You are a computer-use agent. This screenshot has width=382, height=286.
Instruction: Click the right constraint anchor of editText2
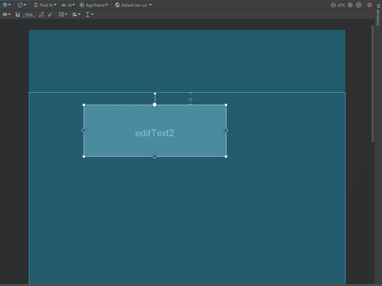tap(225, 130)
